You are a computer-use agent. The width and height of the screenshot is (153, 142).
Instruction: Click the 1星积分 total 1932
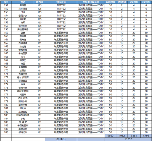click(122, 136)
